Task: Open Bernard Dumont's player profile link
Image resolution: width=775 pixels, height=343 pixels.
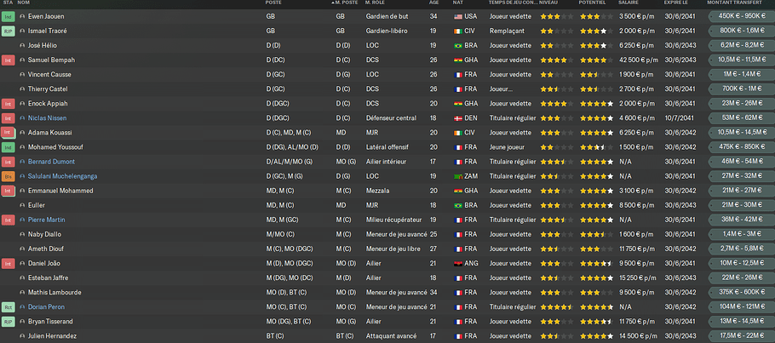Action: click(x=50, y=162)
